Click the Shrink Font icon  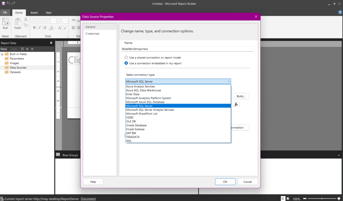pyautogui.click(x=65, y=27)
